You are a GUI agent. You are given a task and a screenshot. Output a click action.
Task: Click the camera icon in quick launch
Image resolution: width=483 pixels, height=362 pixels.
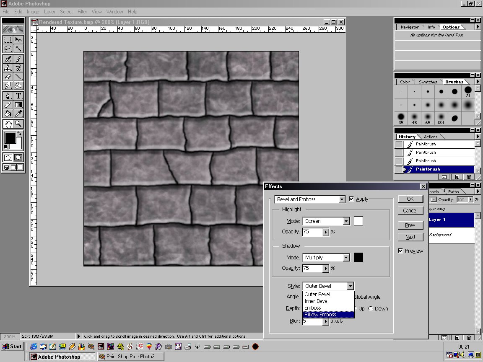point(169,346)
